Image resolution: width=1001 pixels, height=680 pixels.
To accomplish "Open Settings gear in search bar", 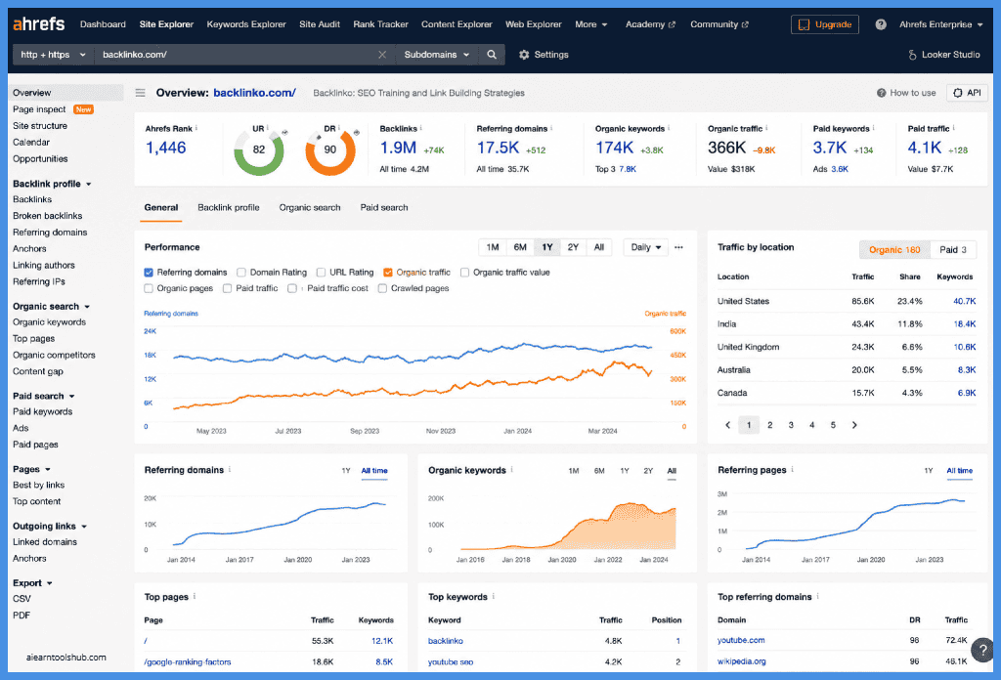I will 524,55.
